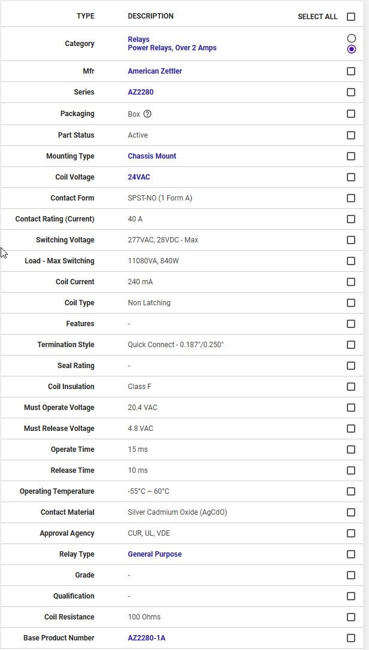Open the American Zettler manufacturer link
The width and height of the screenshot is (369, 650).
pyautogui.click(x=155, y=71)
